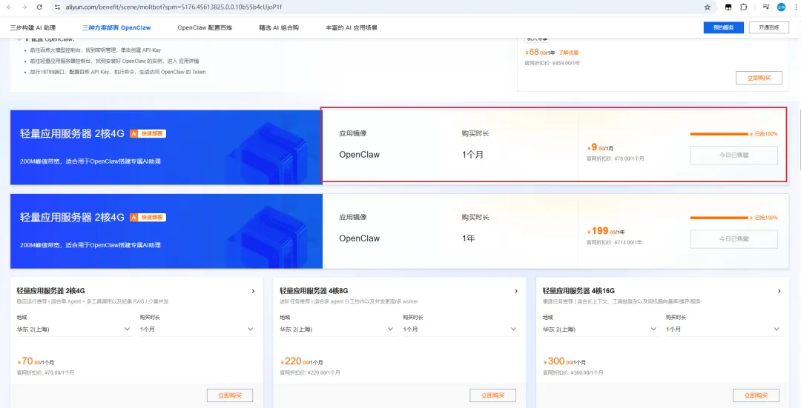This screenshot has width=801, height=408.
Task: Open the black square extension icon
Action: [x=728, y=7]
